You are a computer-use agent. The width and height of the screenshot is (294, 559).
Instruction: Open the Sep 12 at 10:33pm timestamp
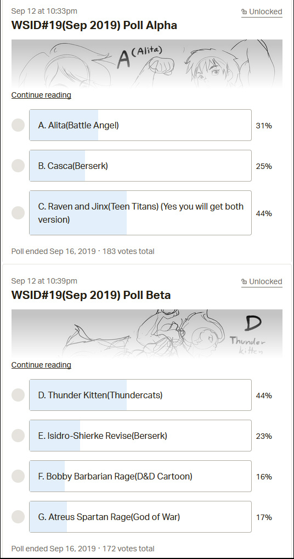coord(44,11)
